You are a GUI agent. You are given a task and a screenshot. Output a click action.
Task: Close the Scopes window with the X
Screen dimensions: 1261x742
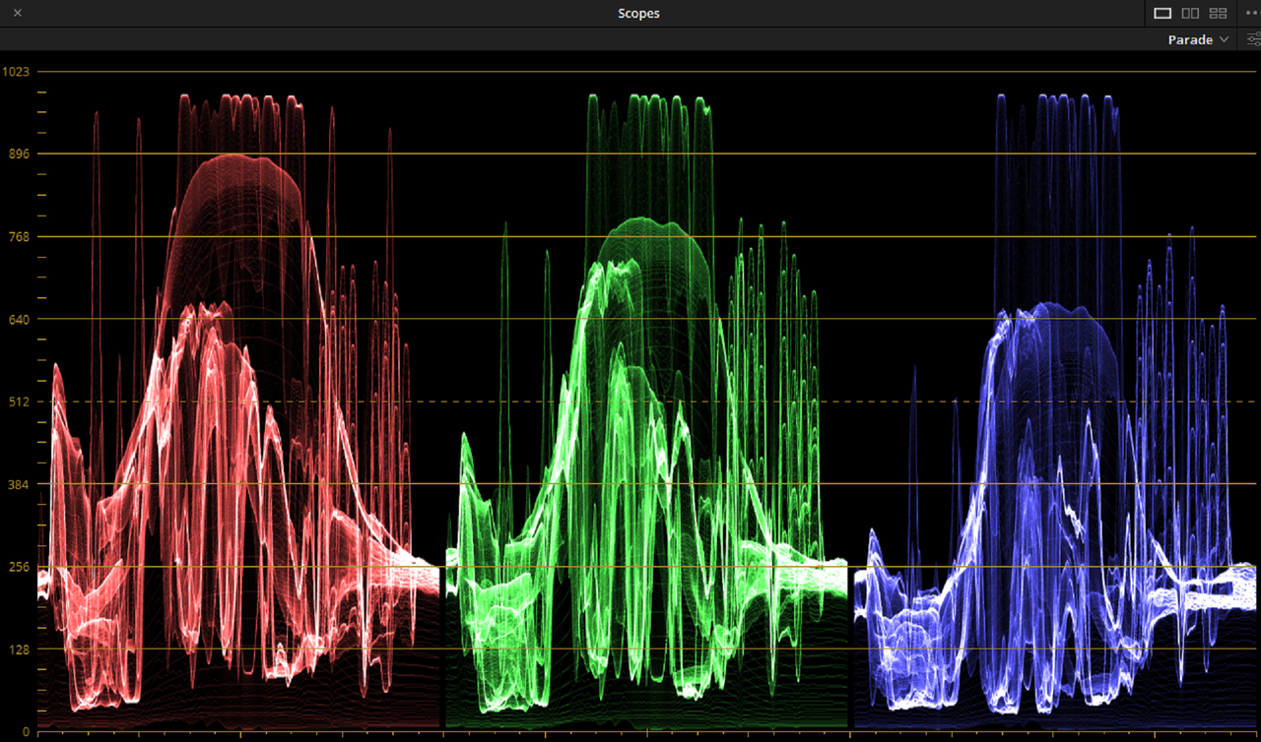pyautogui.click(x=18, y=13)
